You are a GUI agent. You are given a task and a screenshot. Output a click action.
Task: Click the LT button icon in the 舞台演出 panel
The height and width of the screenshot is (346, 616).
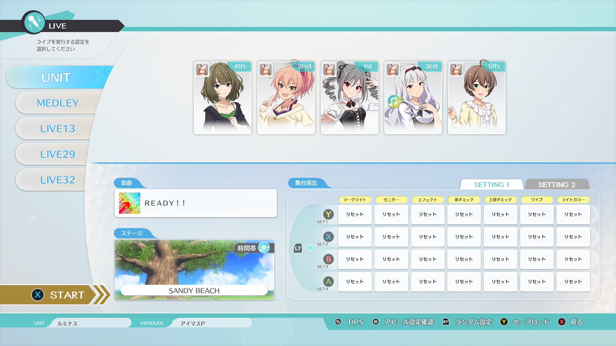(x=298, y=248)
